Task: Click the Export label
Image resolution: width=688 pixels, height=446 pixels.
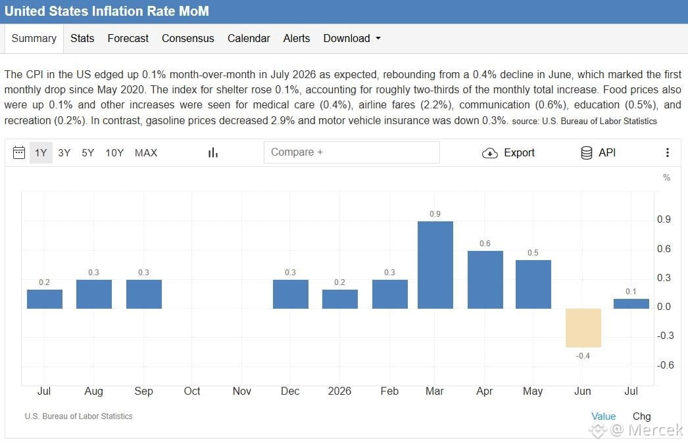Action: click(x=519, y=152)
